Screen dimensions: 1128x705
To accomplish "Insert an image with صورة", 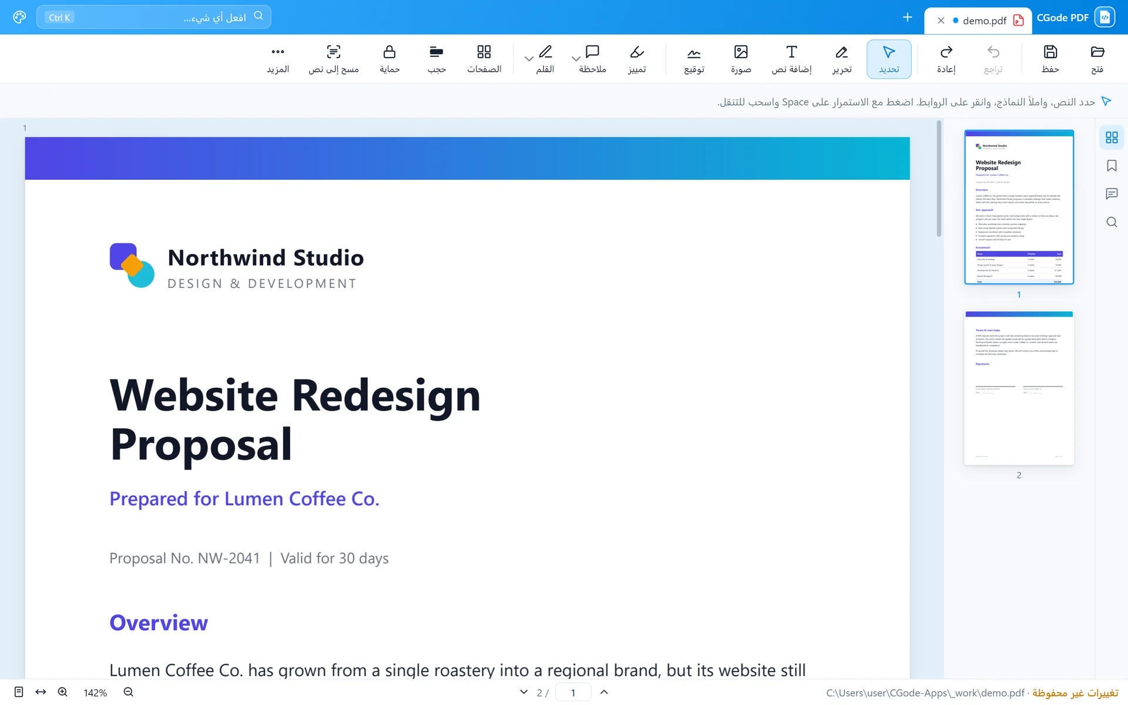I will tap(741, 59).
